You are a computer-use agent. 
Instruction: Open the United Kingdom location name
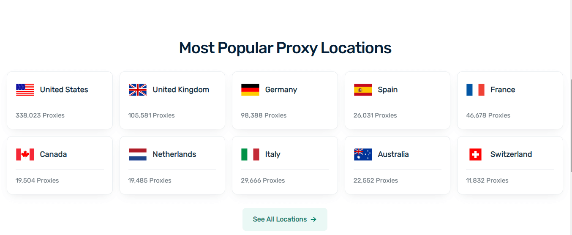pos(181,90)
